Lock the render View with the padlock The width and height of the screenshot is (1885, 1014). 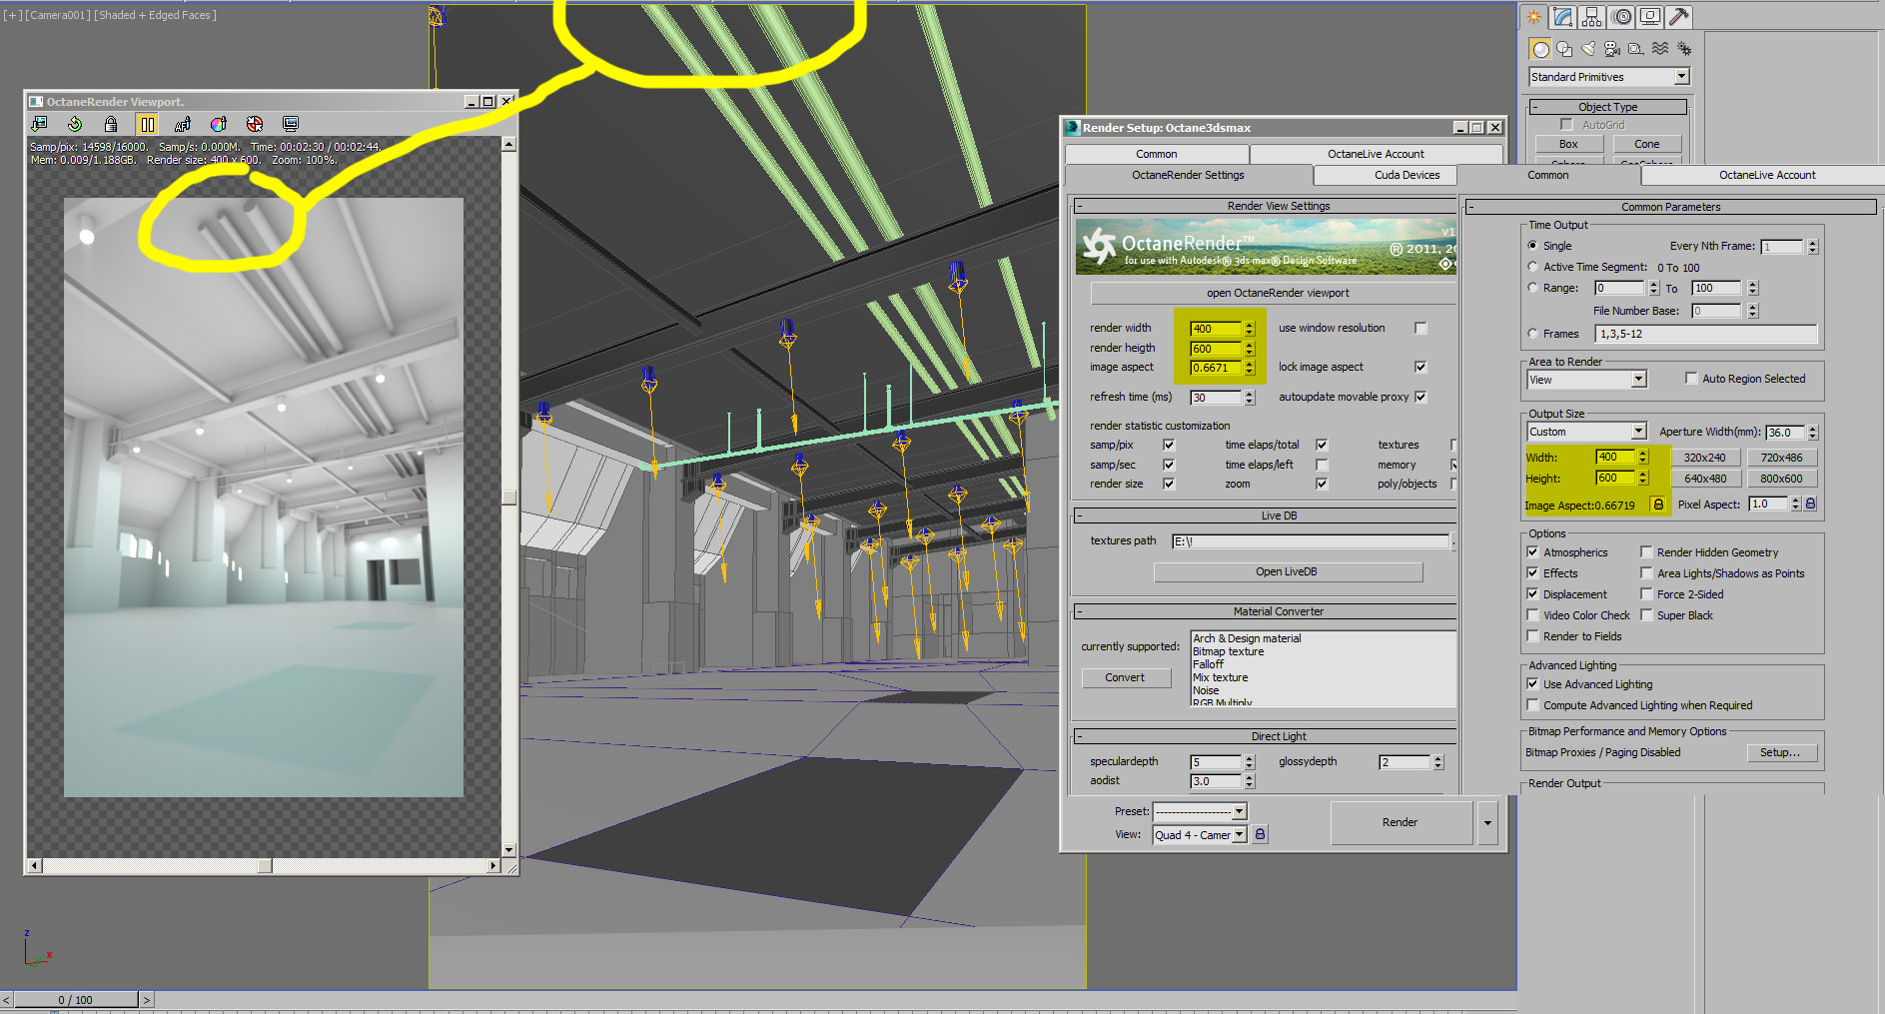[1261, 834]
